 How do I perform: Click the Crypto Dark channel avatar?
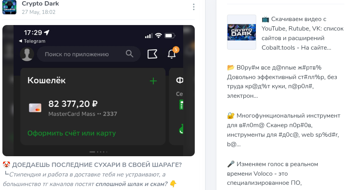[9, 7]
